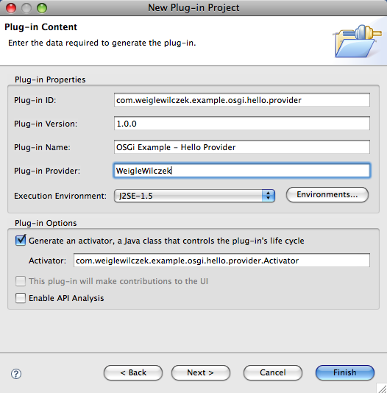
Task: Click into the Plug-in Version field
Action: 242,124
